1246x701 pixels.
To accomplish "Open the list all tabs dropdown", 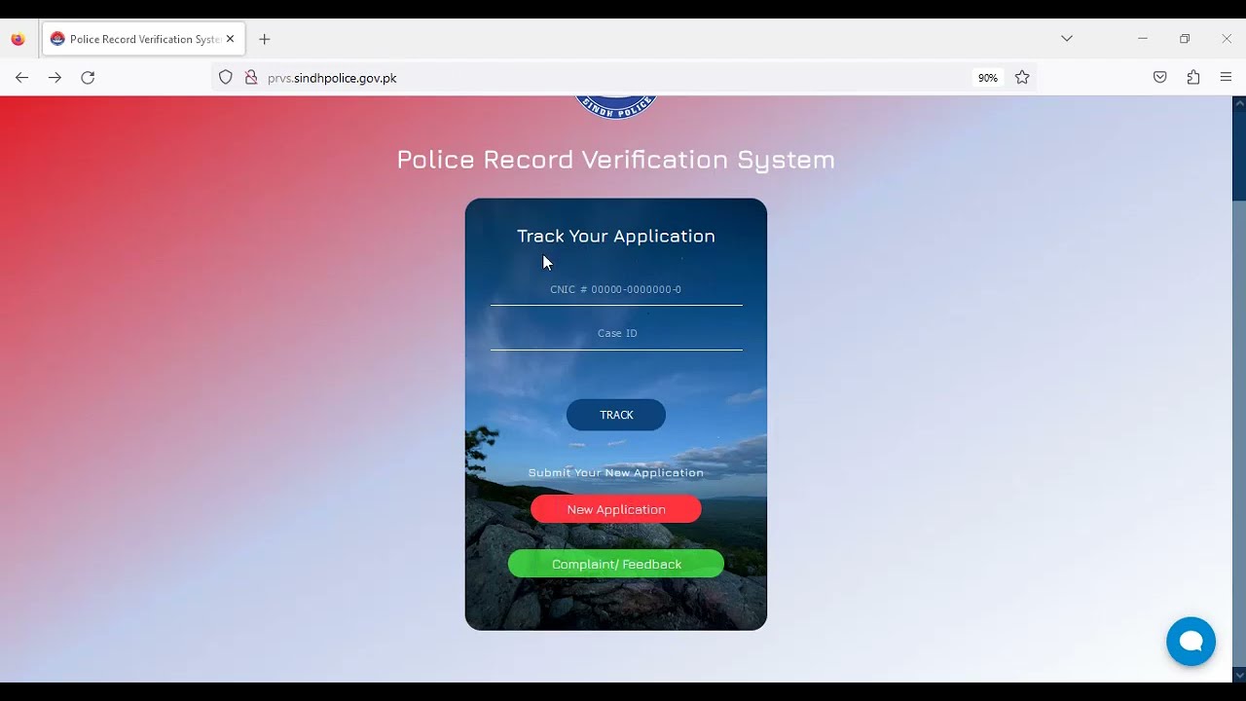I will (1067, 39).
